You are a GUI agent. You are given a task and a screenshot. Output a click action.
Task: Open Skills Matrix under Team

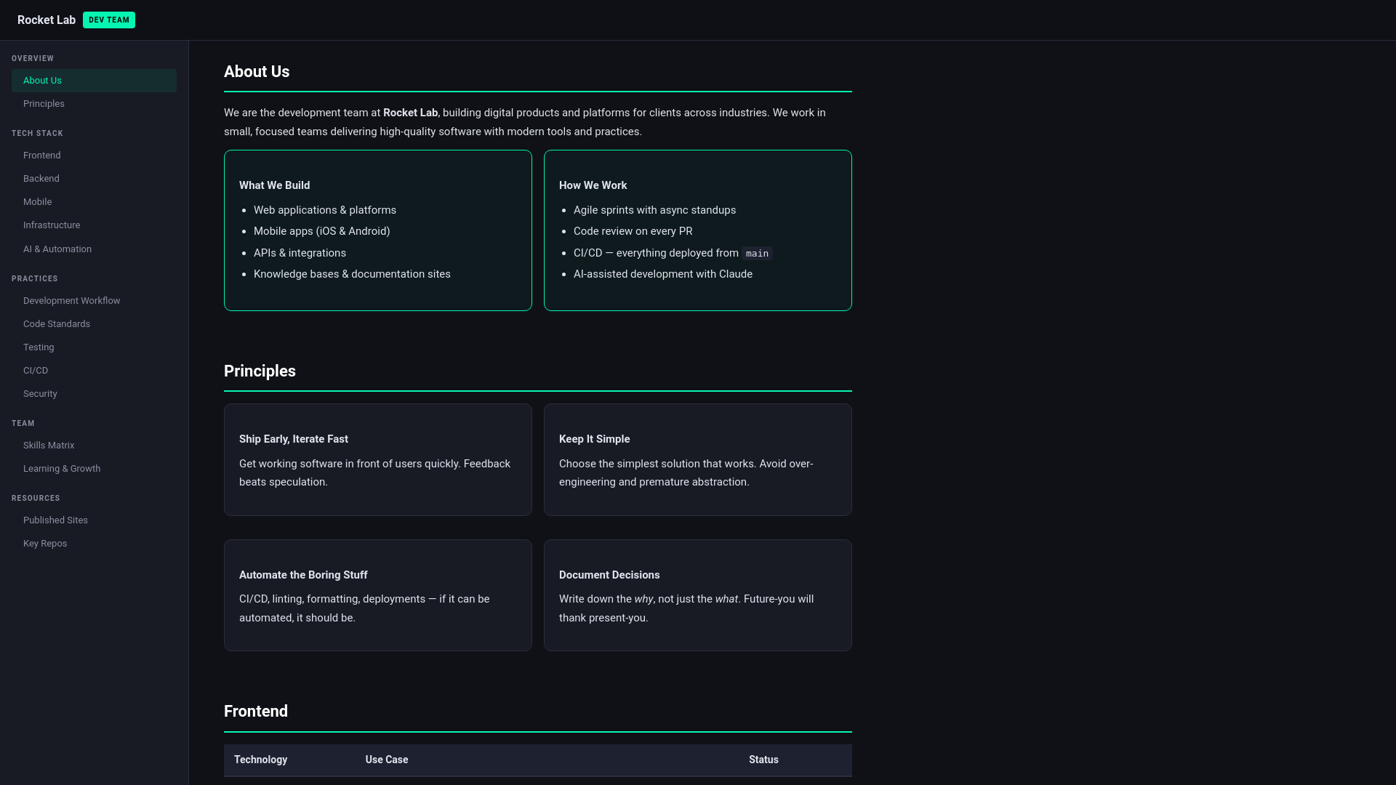94,446
